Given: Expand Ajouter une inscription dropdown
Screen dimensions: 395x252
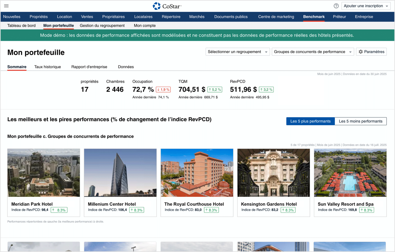Looking at the screenshot, I should click(366, 6).
